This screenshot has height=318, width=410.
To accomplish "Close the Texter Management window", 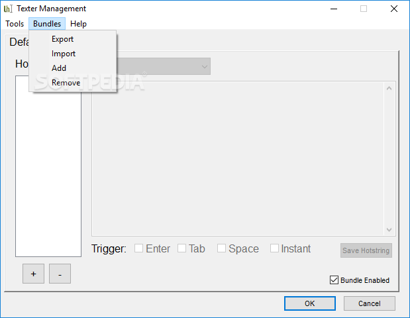I will pyautogui.click(x=394, y=9).
